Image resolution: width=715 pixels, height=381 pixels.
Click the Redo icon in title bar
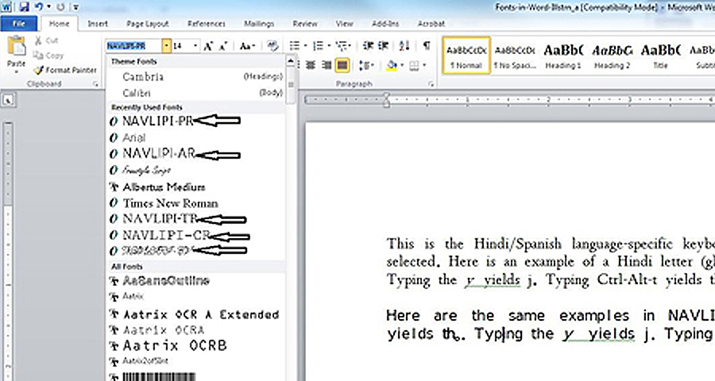(x=60, y=7)
